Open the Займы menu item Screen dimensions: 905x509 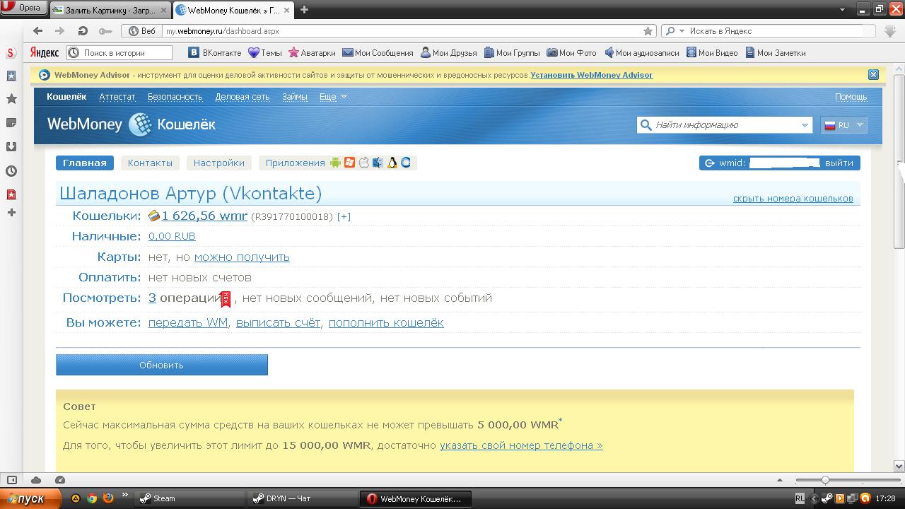tap(294, 97)
